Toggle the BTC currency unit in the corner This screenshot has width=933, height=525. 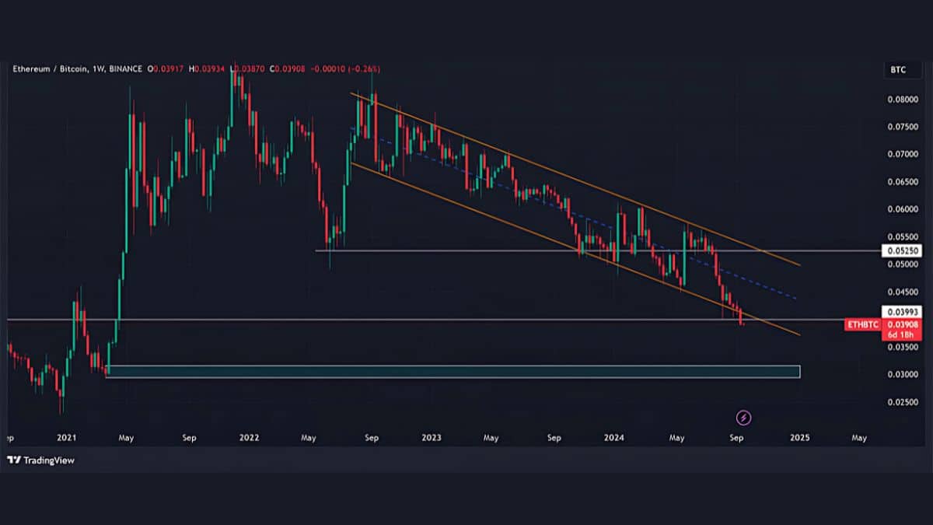[x=900, y=69]
